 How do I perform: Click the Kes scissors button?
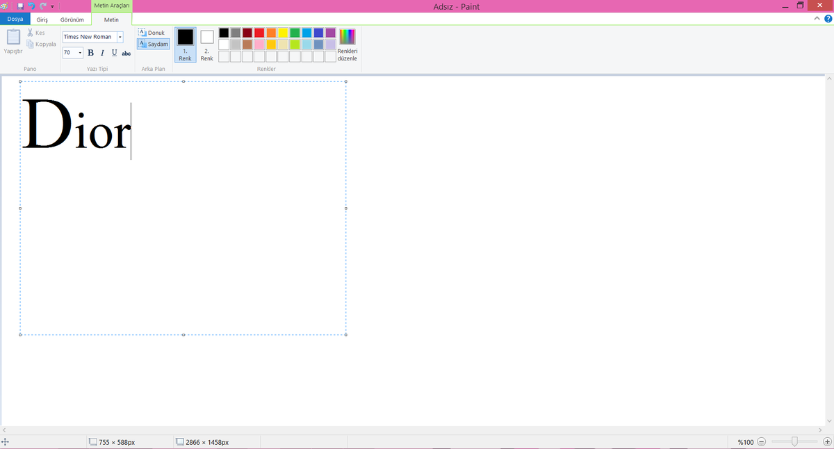click(36, 33)
